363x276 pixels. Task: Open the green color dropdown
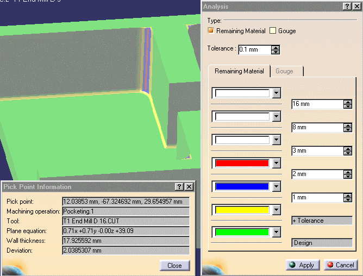276,233
